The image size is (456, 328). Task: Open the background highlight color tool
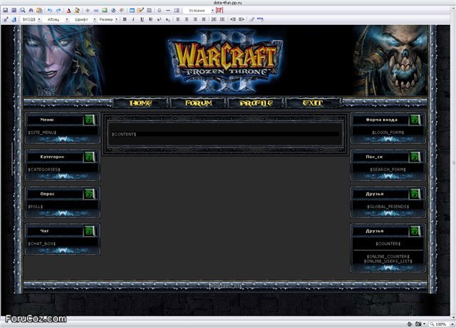77,11
